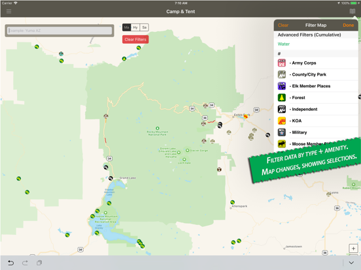This screenshot has width=361, height=270.
Task: Tap the Dream Lake Emerald Lake marker
Action: [179, 152]
